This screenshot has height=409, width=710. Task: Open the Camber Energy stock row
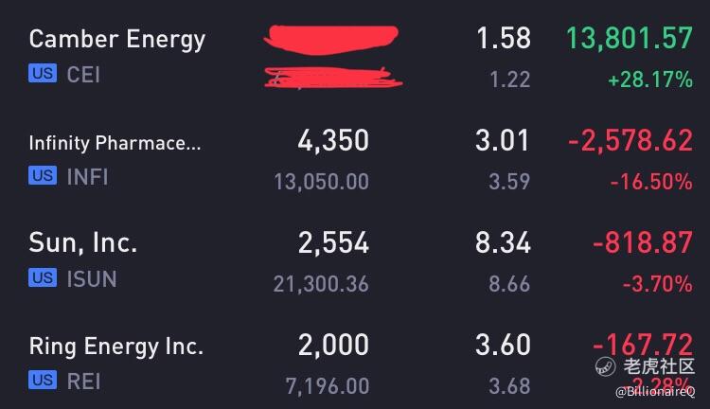click(355, 57)
